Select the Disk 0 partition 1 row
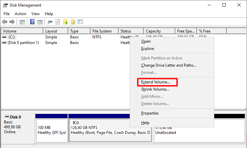Image resolution: width=247 pixels, height=148 pixels. coord(23,43)
